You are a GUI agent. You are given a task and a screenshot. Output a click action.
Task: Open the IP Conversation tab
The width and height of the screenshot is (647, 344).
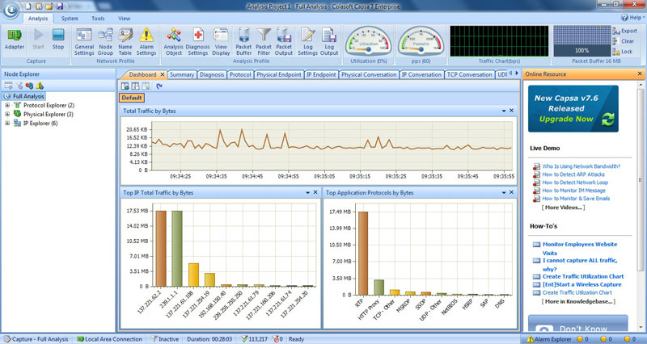421,74
